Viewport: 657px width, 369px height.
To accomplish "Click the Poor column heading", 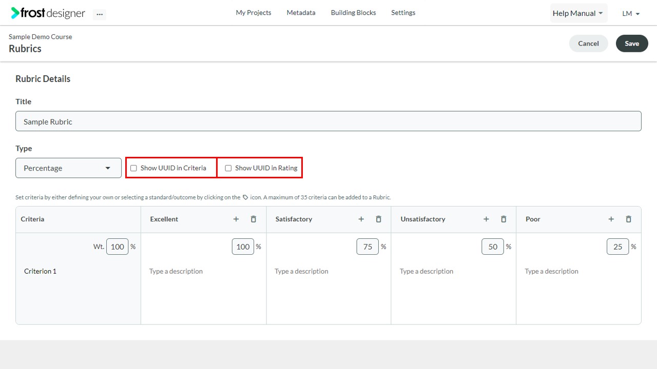I will [533, 219].
